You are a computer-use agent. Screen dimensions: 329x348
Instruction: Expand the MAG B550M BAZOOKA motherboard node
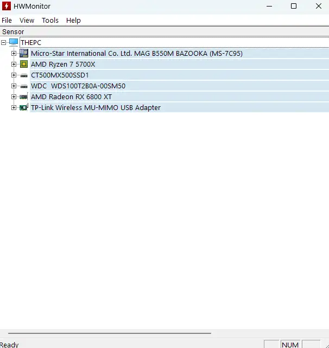point(14,53)
